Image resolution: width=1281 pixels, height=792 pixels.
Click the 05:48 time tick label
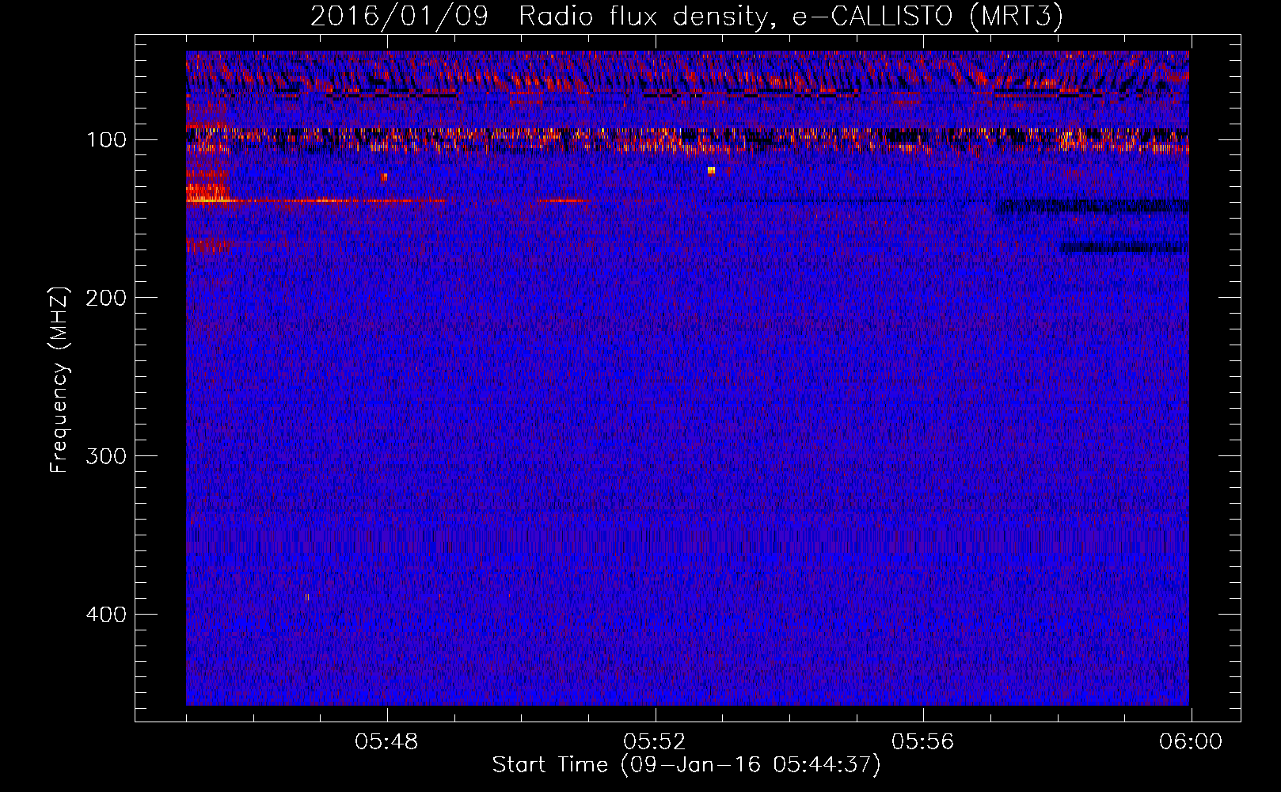tap(387, 742)
